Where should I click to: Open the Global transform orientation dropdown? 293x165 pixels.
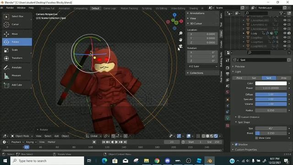[x=94, y=136]
